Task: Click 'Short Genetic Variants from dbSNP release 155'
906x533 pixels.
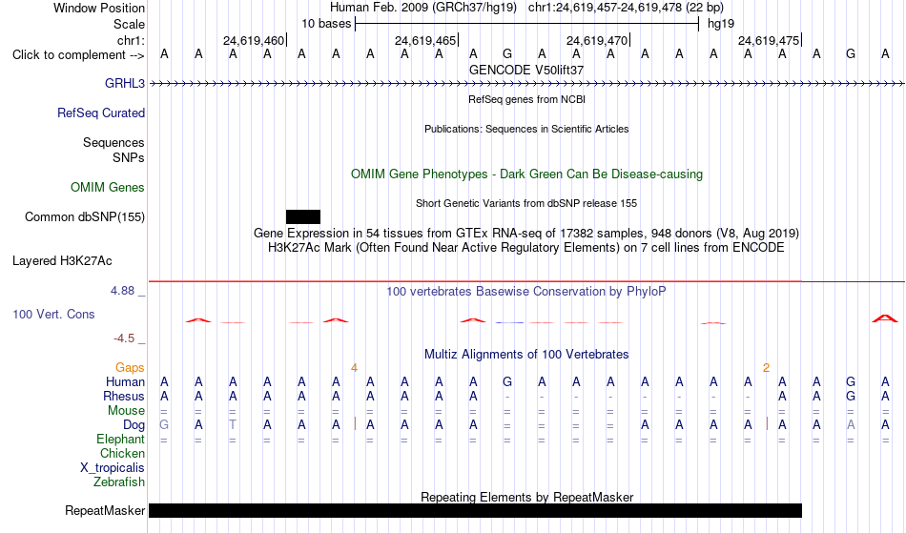Action: point(526,203)
